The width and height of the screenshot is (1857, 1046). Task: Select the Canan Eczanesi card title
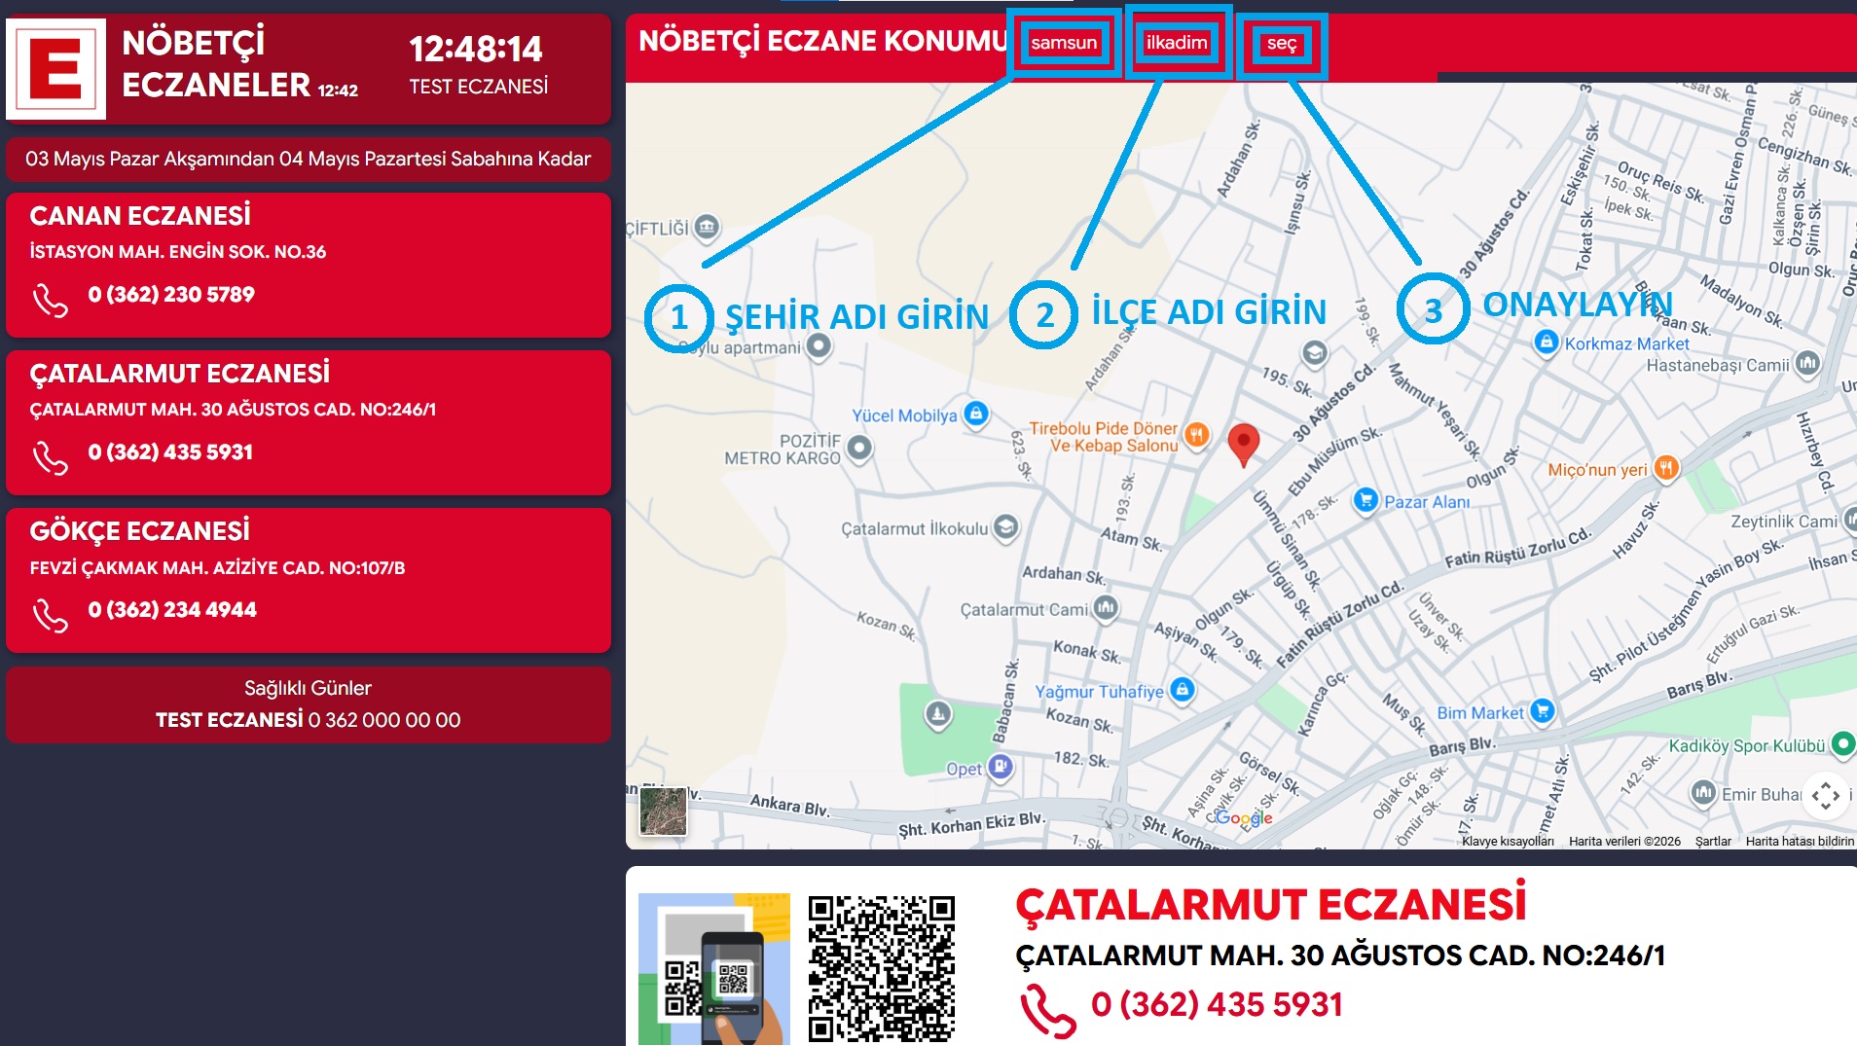[140, 215]
